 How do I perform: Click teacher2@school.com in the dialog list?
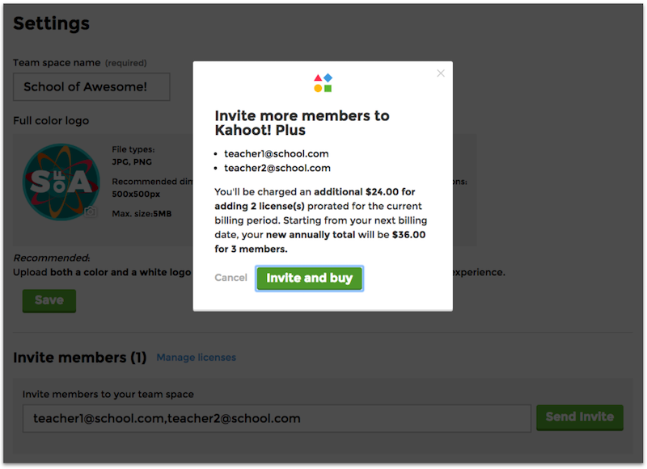(277, 168)
